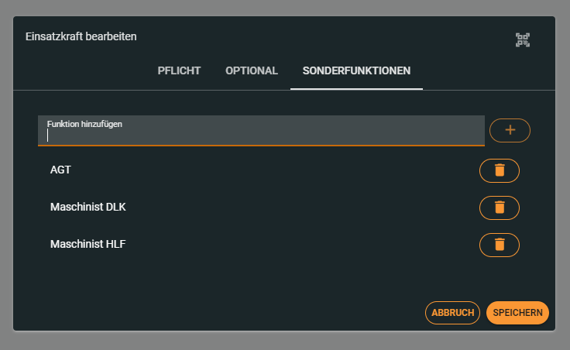The image size is (570, 350).
Task: Click empty space left of ABBRUCH button
Action: [232, 313]
